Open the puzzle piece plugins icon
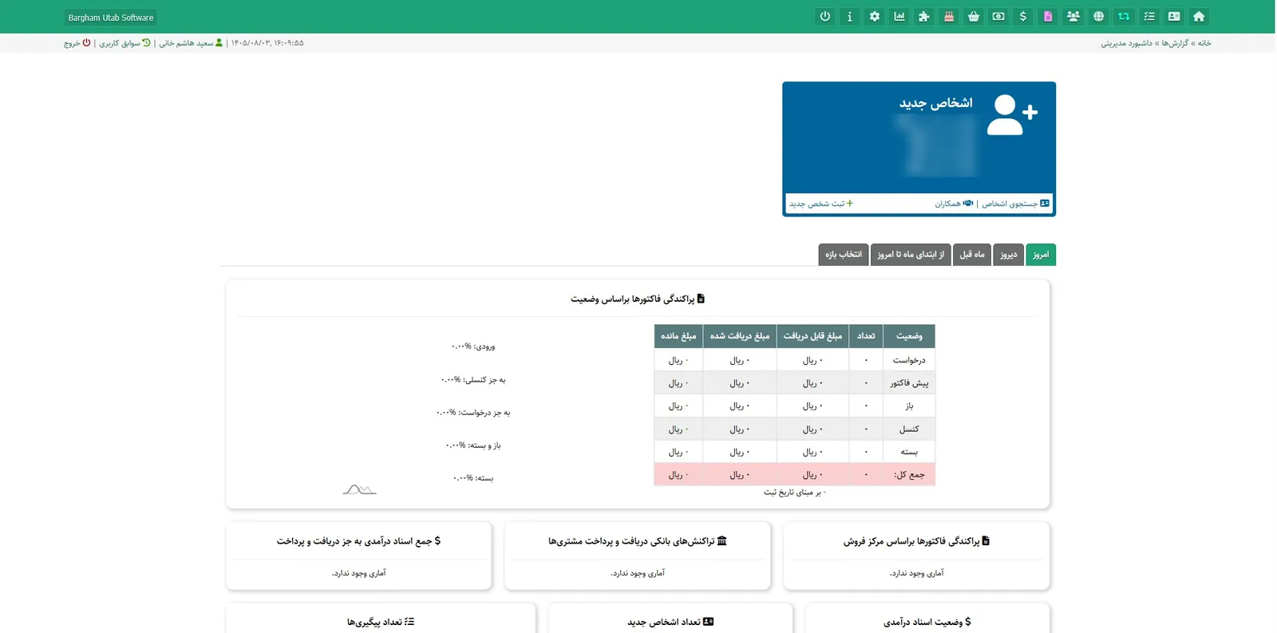The height and width of the screenshot is (633, 1277). pyautogui.click(x=924, y=17)
